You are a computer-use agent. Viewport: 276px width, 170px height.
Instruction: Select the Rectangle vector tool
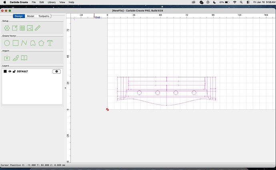(15, 43)
